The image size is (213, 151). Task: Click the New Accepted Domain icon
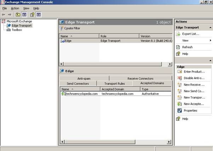tap(180, 104)
